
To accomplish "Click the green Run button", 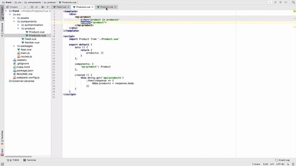I will [x=276, y=2].
